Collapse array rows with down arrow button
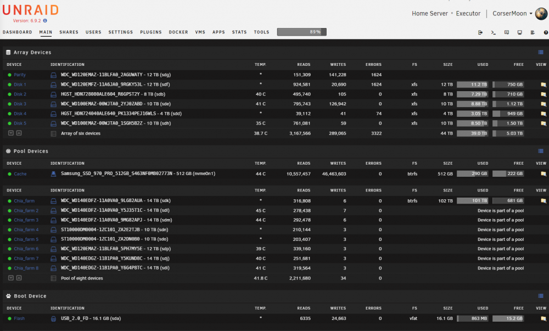This screenshot has width=549, height=331. pos(11,133)
